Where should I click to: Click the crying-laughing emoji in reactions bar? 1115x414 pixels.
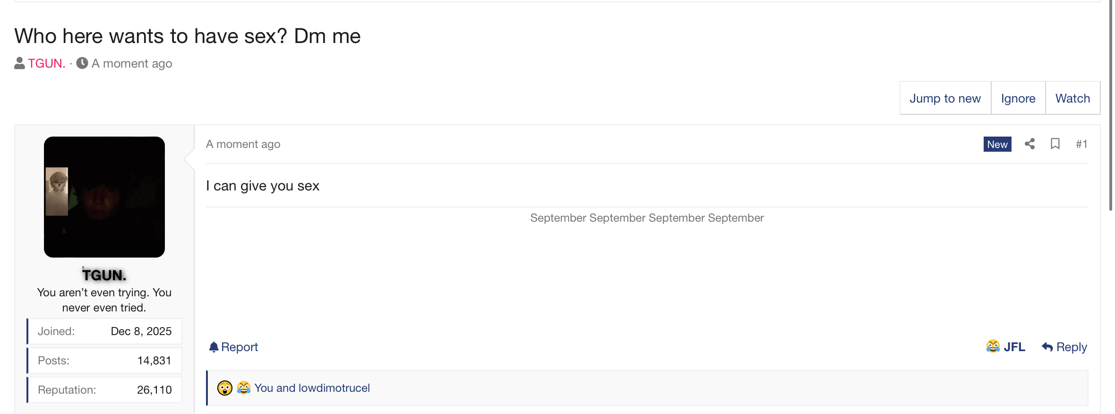(x=244, y=388)
